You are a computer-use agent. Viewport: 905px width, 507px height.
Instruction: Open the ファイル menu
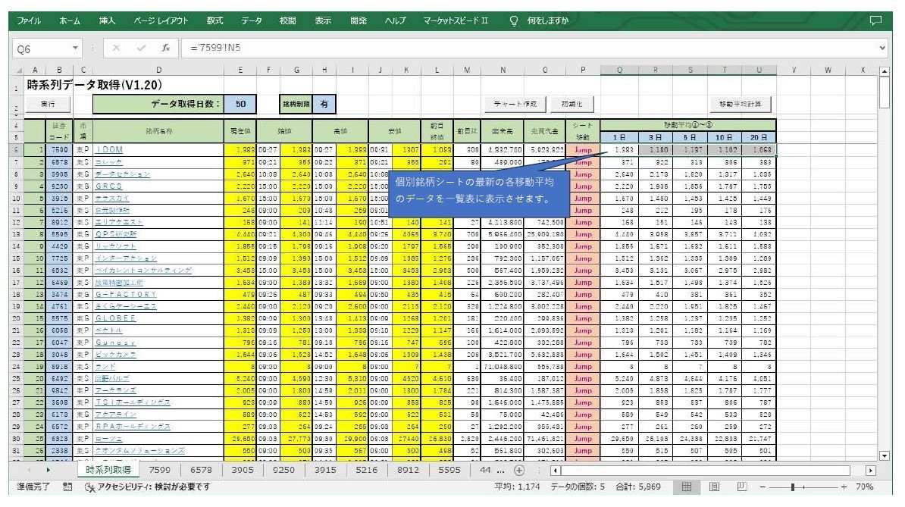tap(29, 20)
